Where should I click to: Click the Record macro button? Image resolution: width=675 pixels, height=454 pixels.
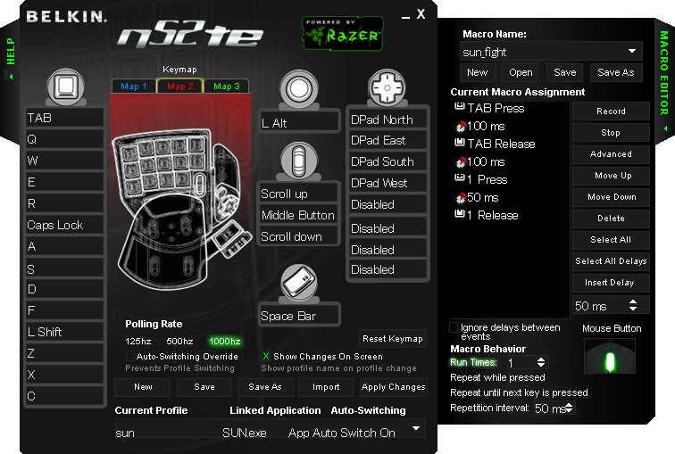pos(611,111)
